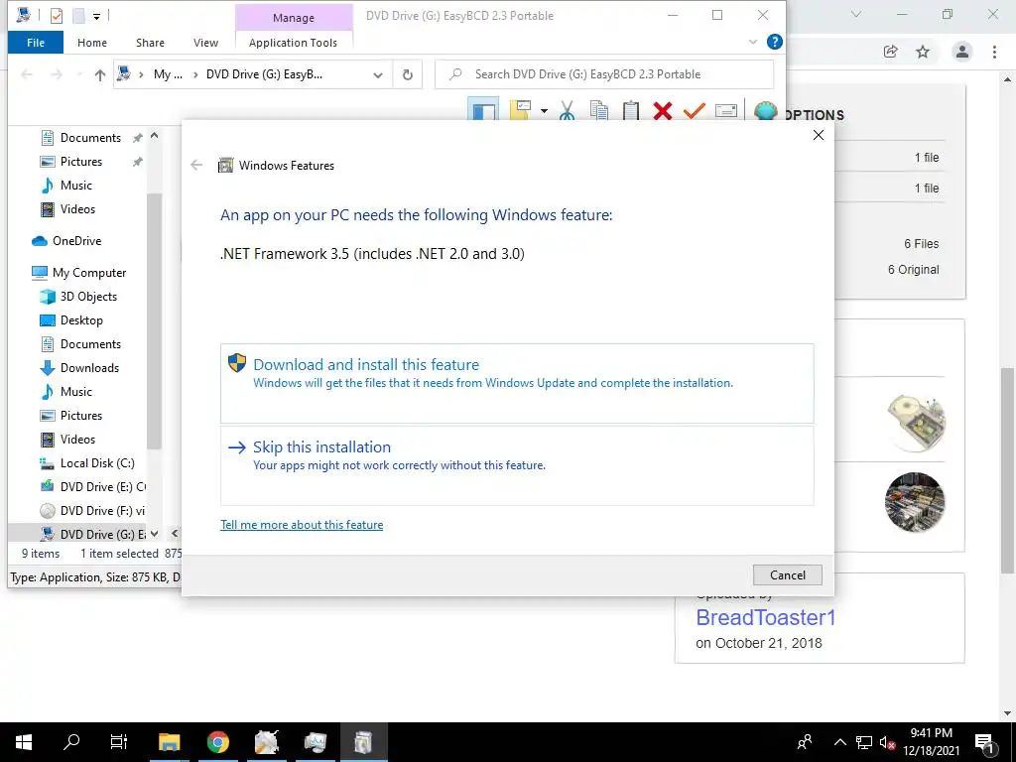Click the paste clipboard toolbar icon

630,111
